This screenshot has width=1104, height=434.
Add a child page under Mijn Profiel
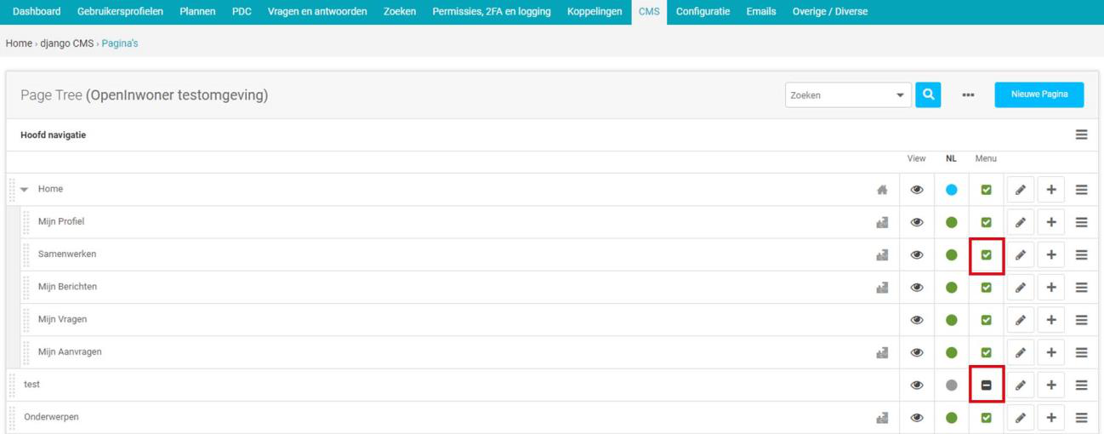tap(1051, 222)
